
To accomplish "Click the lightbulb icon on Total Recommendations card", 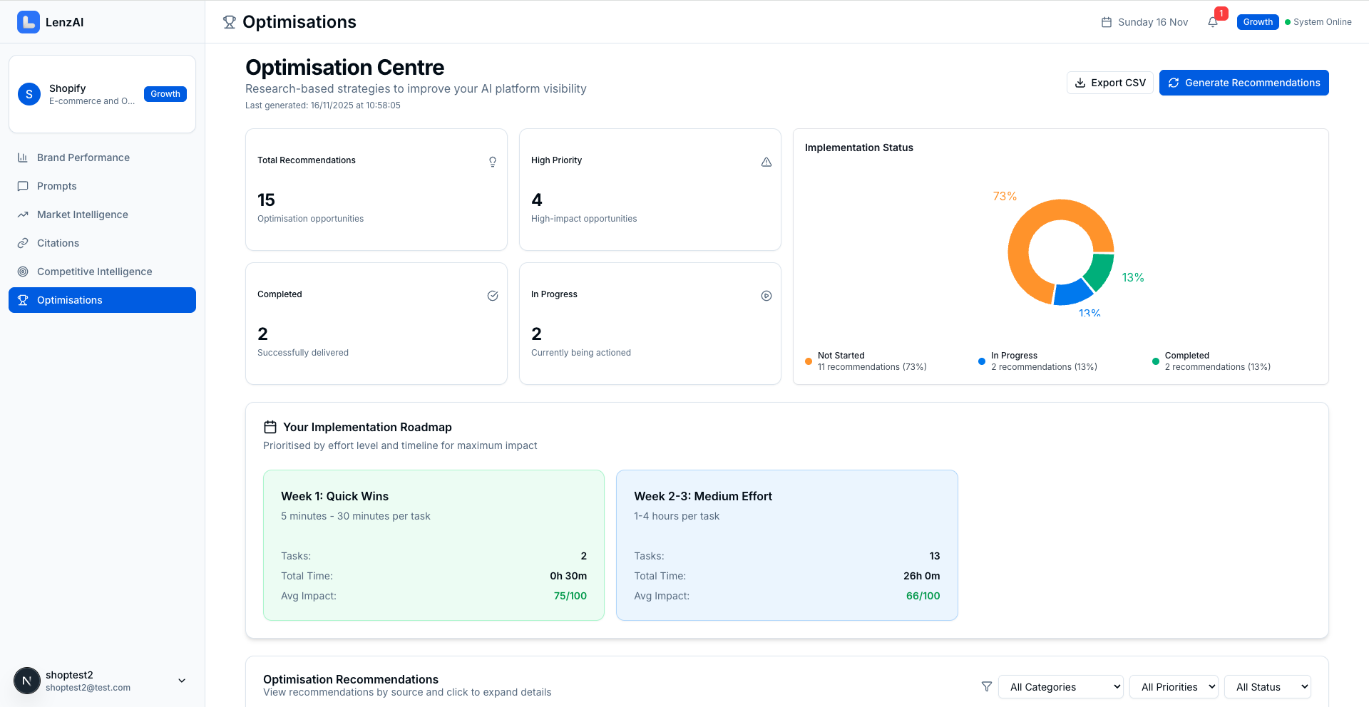I will coord(493,162).
